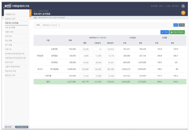Click the gray 초기화 reset button

pos(182,25)
